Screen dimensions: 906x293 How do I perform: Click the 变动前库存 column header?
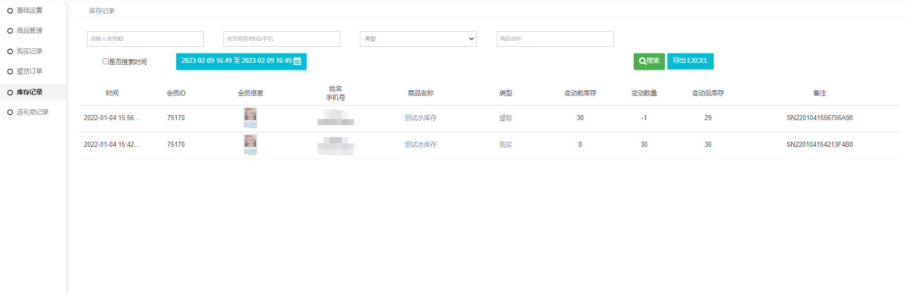coord(580,93)
